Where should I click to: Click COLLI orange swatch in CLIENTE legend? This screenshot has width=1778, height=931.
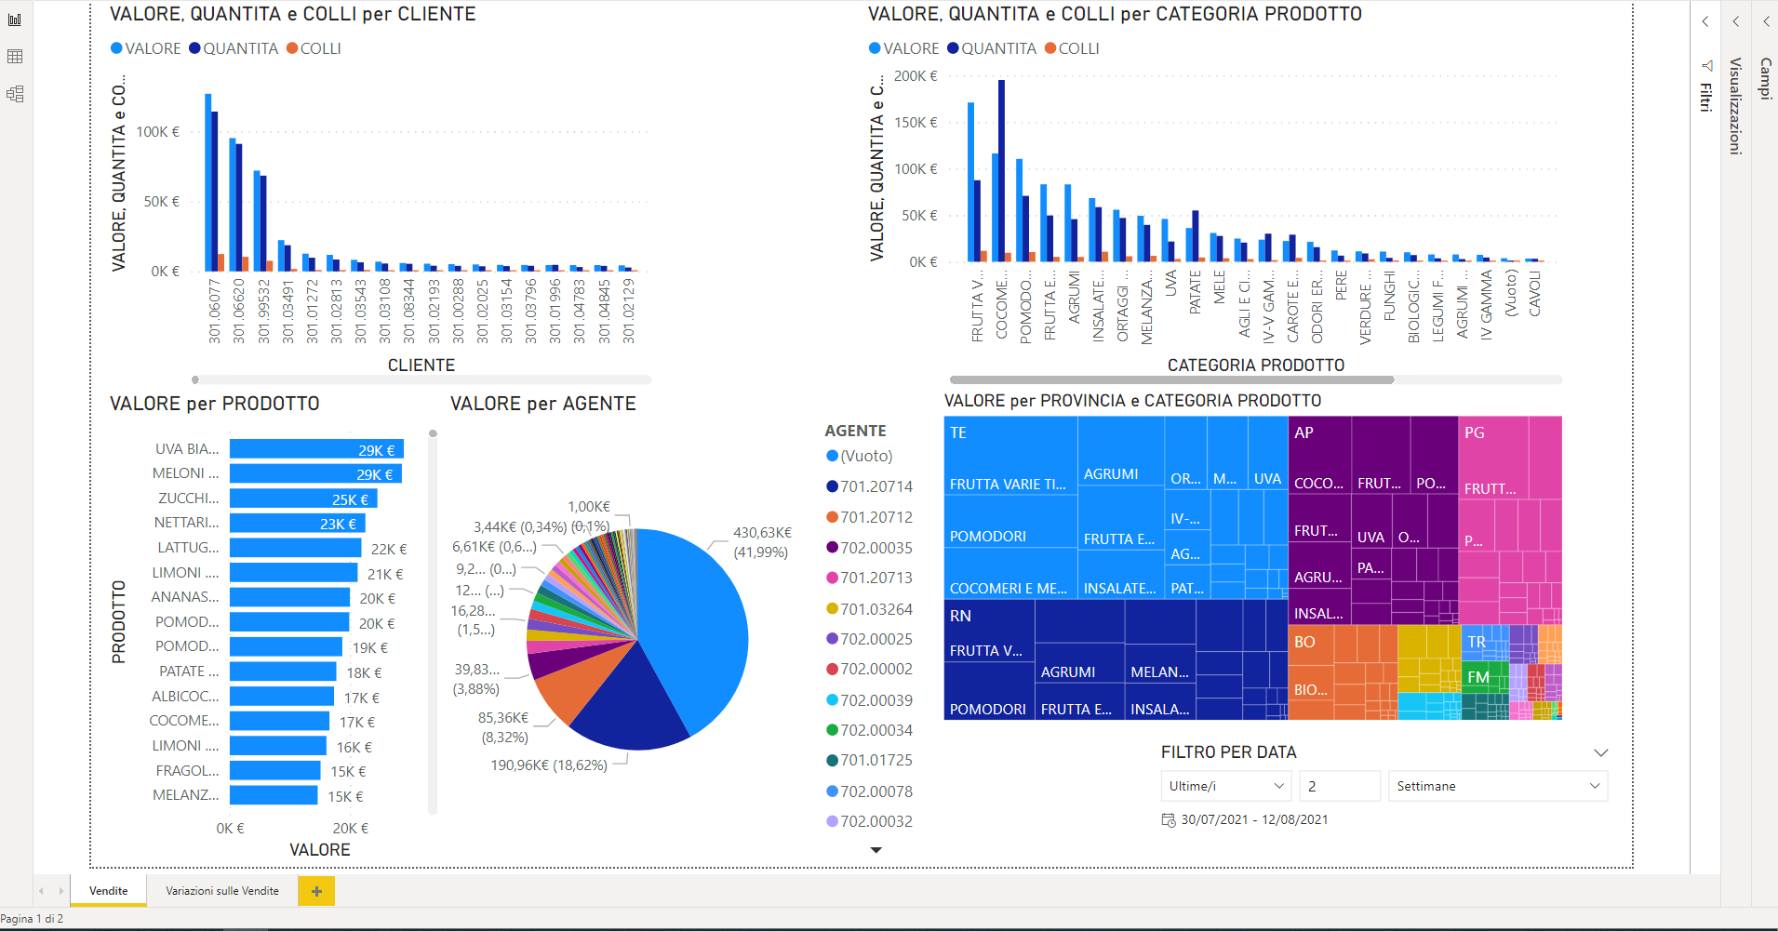point(292,48)
